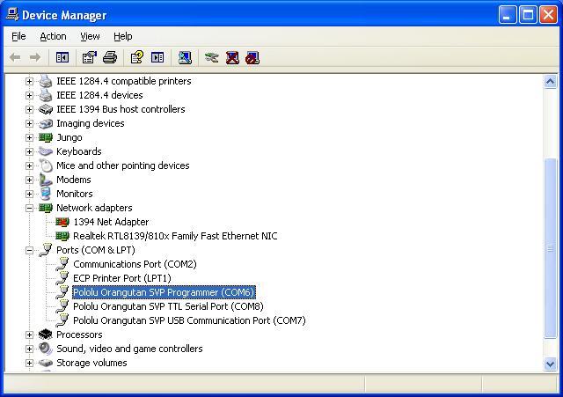Open the File menu
This screenshot has width=563, height=397.
(x=18, y=36)
